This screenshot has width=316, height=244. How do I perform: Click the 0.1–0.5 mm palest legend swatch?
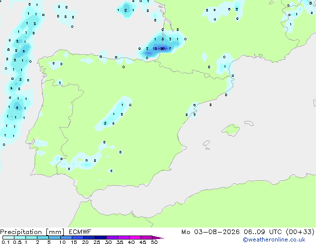(8, 238)
